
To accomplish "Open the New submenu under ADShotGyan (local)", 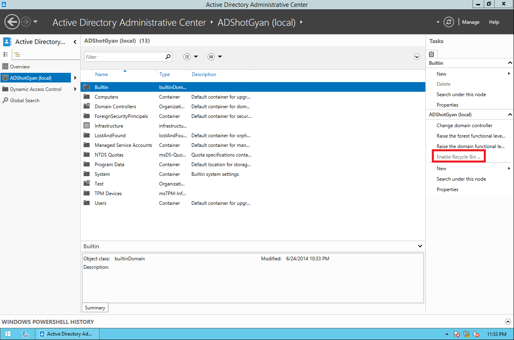I will tap(441, 168).
